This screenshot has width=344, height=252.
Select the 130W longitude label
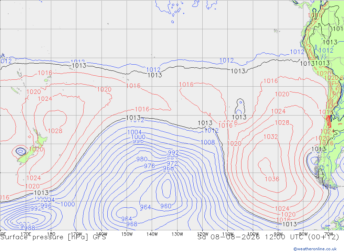tap(177, 234)
